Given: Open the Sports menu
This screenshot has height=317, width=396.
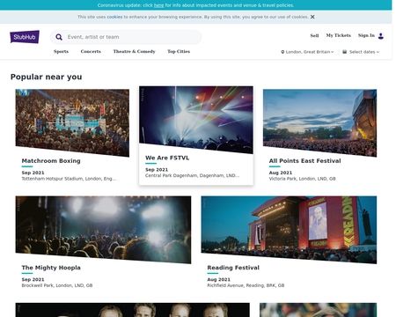Looking at the screenshot, I should pos(61,51).
